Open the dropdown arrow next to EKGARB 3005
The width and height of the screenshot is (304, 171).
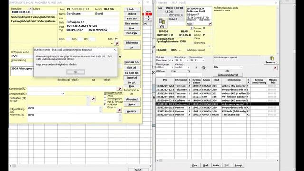coord(180,50)
